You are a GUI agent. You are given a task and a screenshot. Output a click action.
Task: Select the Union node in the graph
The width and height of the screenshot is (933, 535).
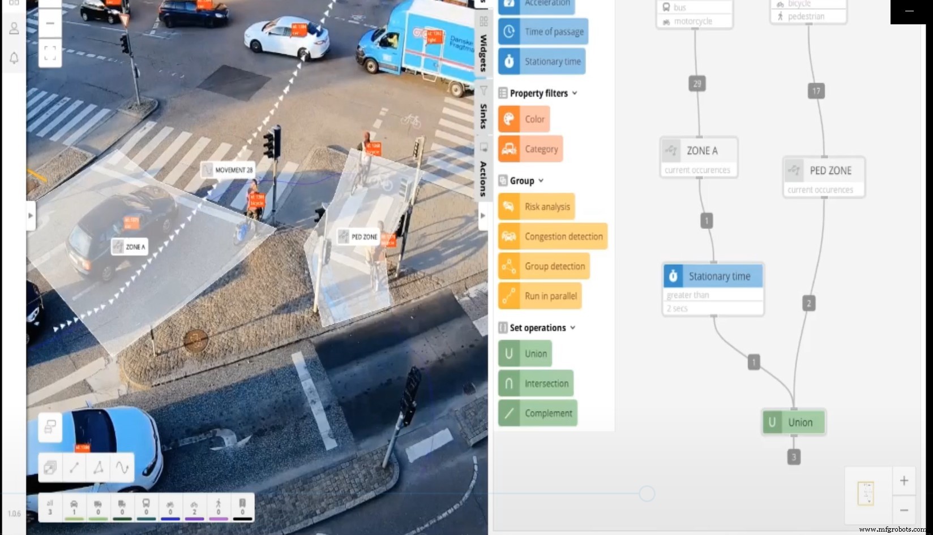(793, 422)
